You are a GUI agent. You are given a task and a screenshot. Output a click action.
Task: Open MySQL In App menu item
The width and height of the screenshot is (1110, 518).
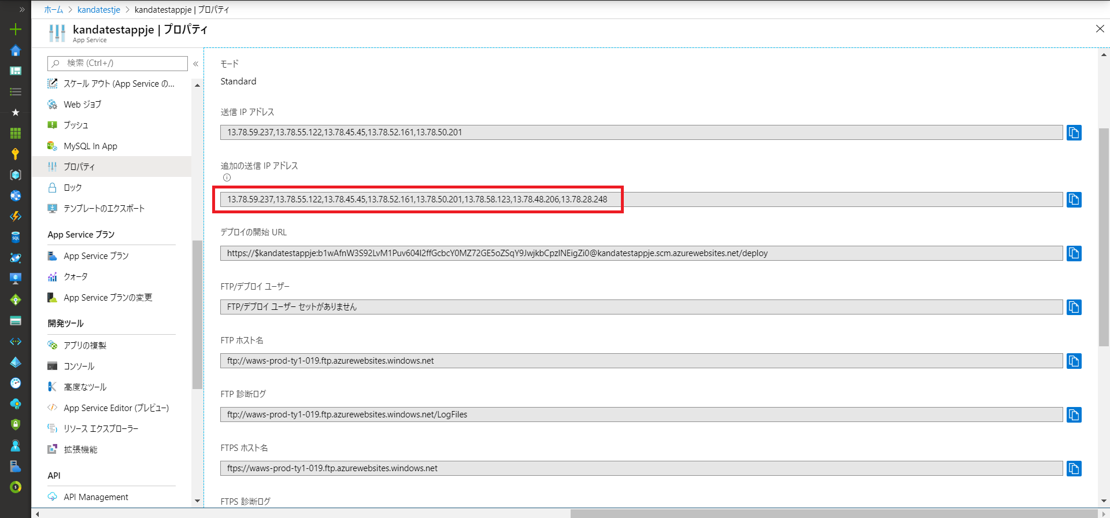click(x=90, y=146)
